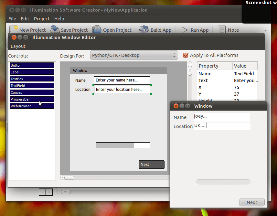Open the Design For platform dropdown
The width and height of the screenshot is (277, 216).
(x=134, y=55)
